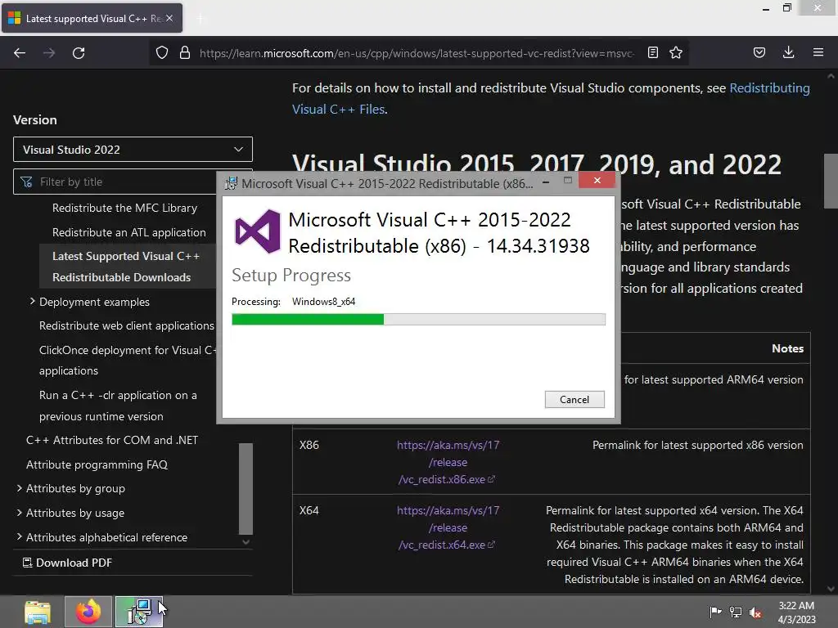Open Action Center flag tray icon

point(715,612)
